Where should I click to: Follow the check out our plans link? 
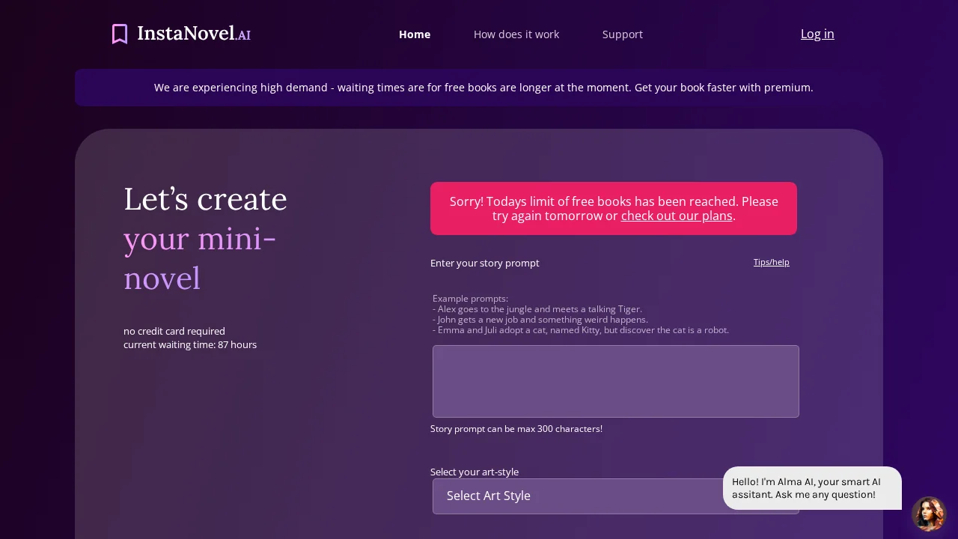677,216
